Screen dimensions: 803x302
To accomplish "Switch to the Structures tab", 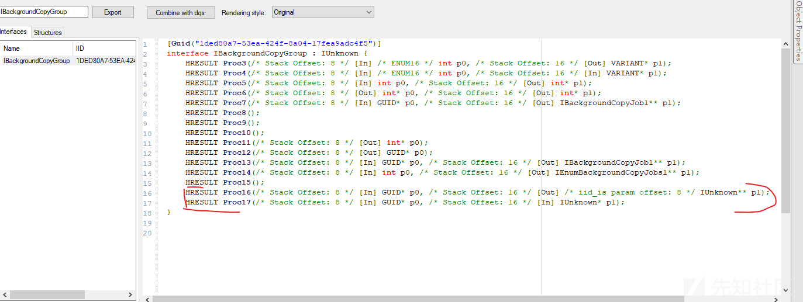I will tap(47, 33).
